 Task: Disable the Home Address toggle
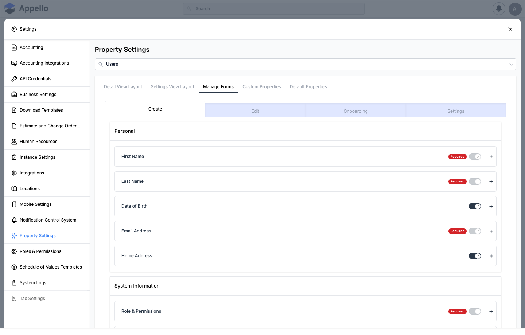tap(475, 256)
